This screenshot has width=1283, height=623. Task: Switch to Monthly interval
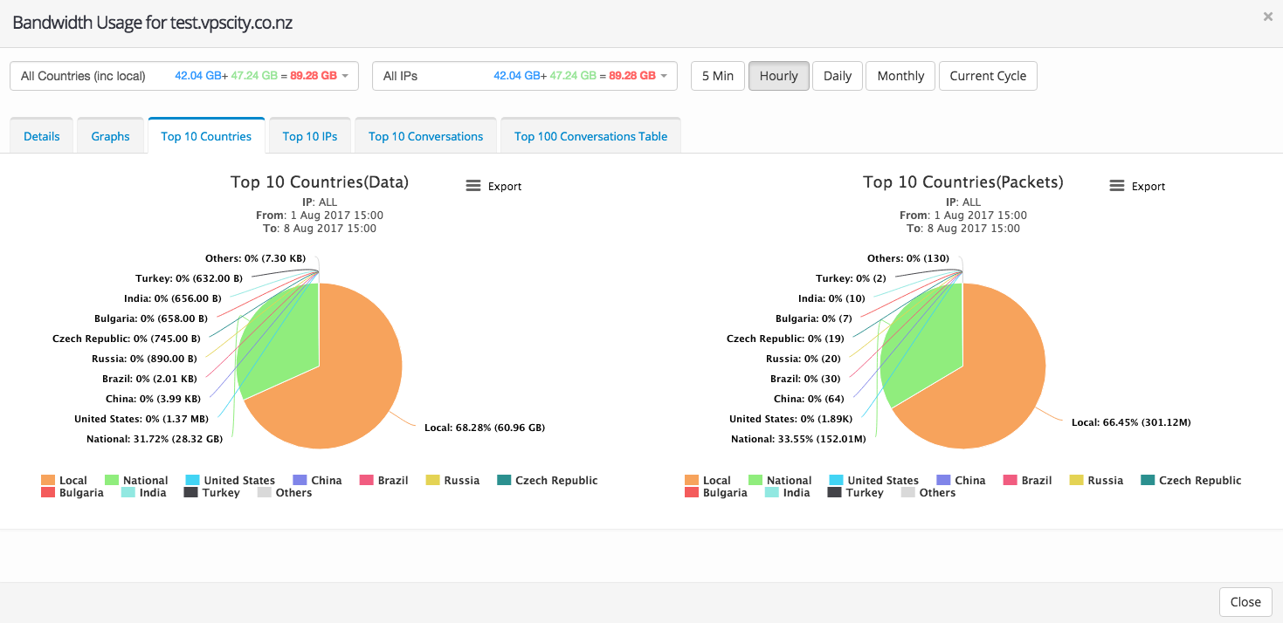pos(900,76)
